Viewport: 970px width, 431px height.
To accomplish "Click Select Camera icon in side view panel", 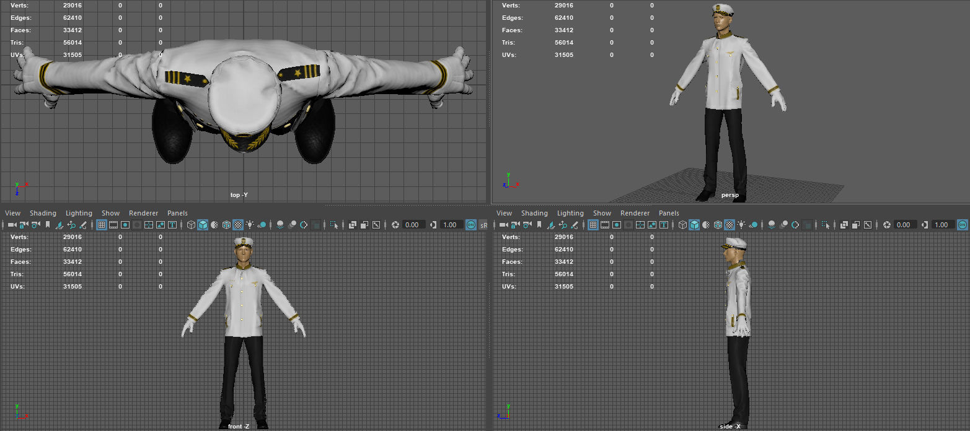I will 504,225.
